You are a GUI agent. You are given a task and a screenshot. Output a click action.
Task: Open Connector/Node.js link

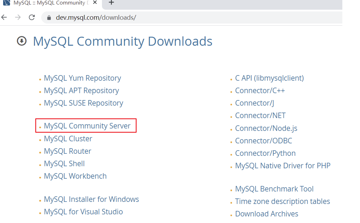[266, 128]
